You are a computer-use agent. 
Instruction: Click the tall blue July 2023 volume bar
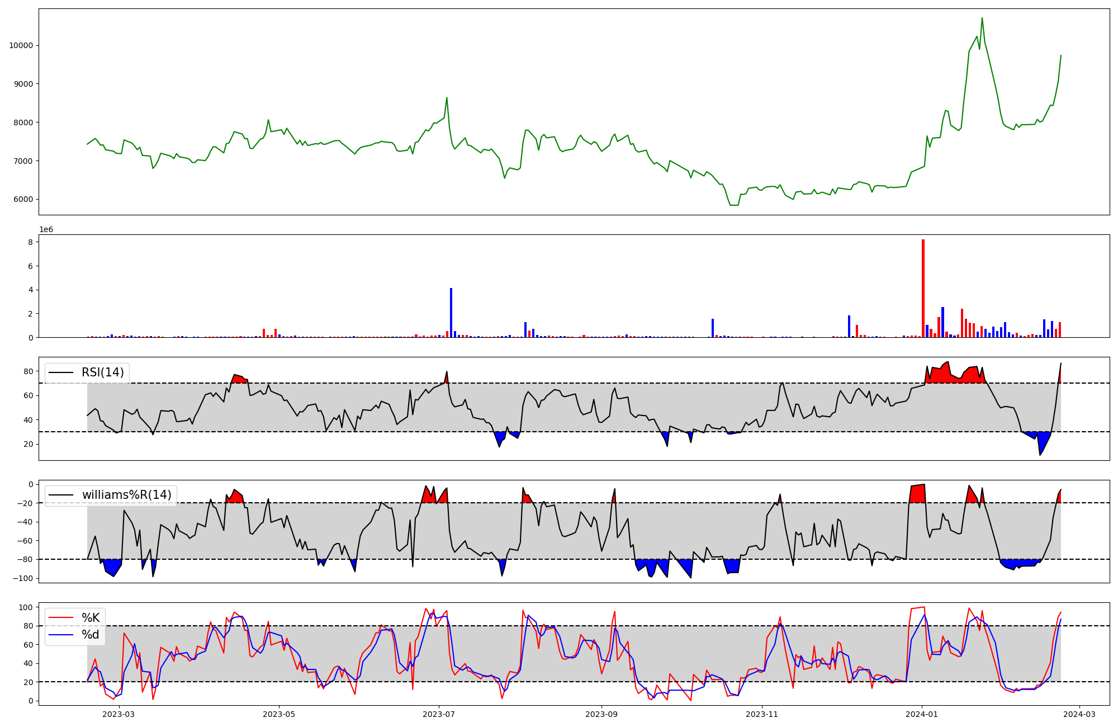(451, 313)
